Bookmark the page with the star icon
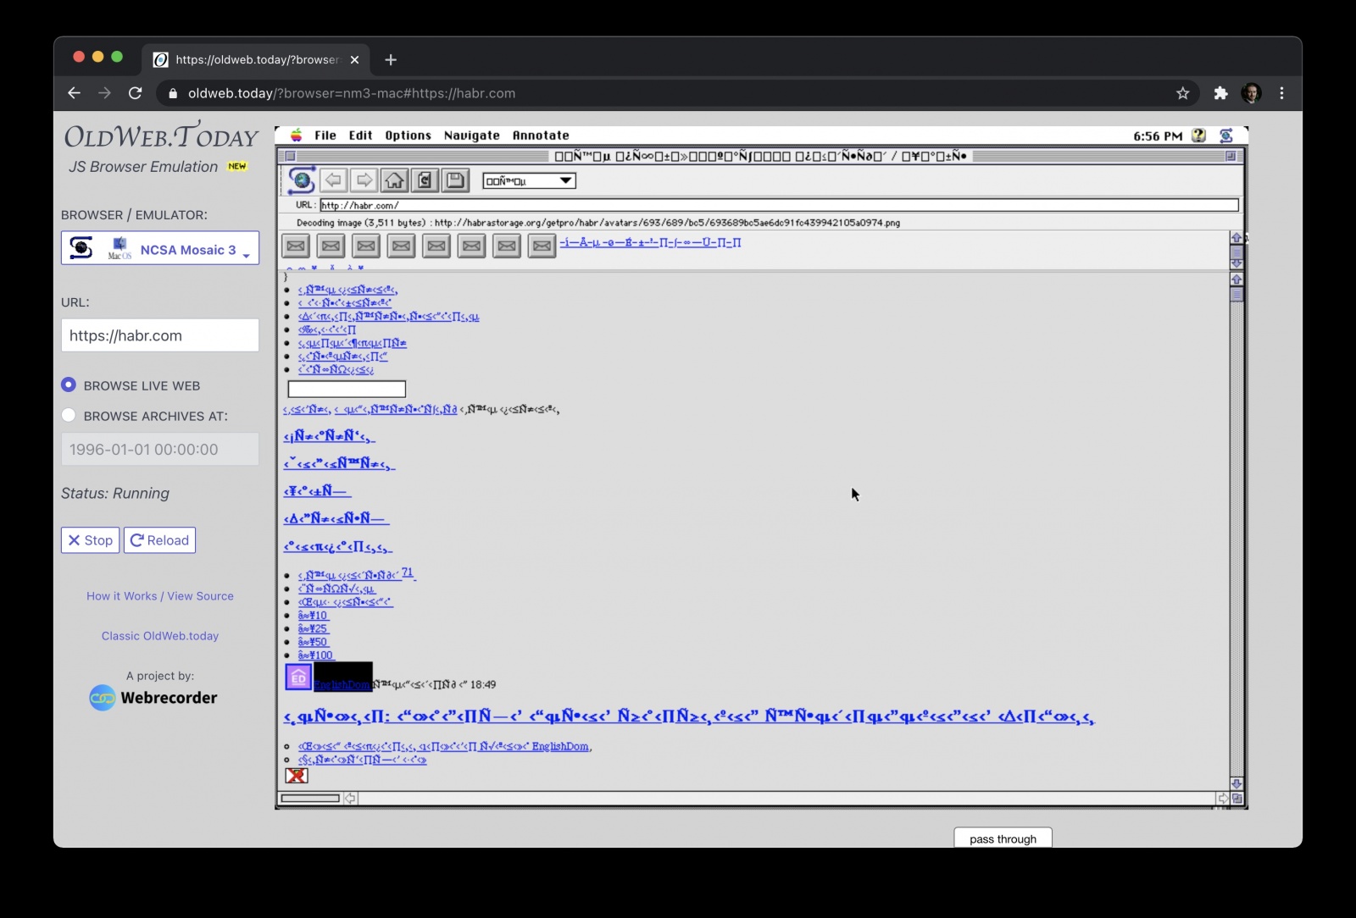Screen dimensions: 1356x918 point(1183,93)
